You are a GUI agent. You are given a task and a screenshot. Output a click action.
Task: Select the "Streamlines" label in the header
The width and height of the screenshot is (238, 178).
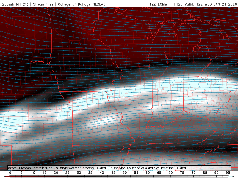(x=43, y=4)
